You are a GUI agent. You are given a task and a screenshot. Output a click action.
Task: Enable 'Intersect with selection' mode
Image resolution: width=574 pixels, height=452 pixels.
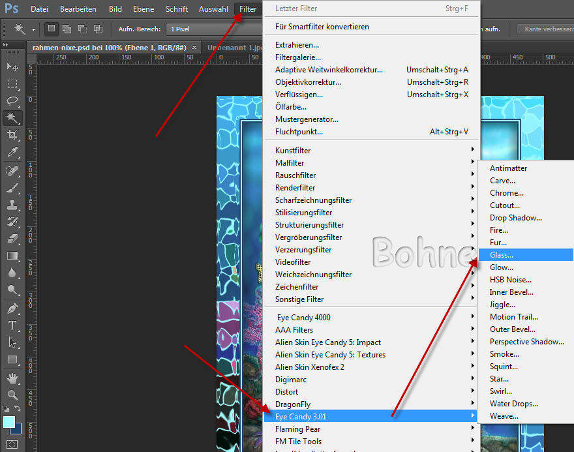click(98, 29)
